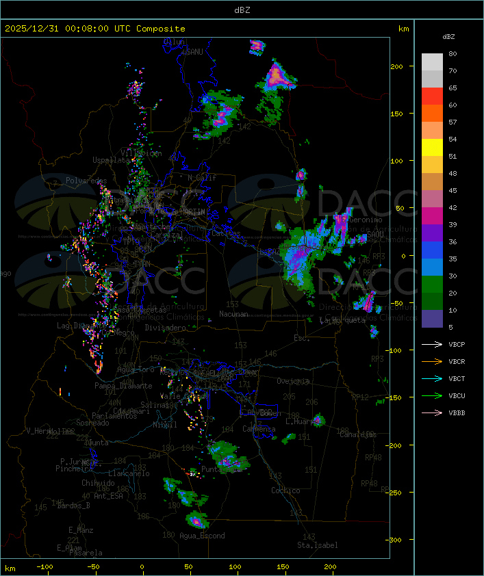Click the Pincheira map label

(74, 469)
